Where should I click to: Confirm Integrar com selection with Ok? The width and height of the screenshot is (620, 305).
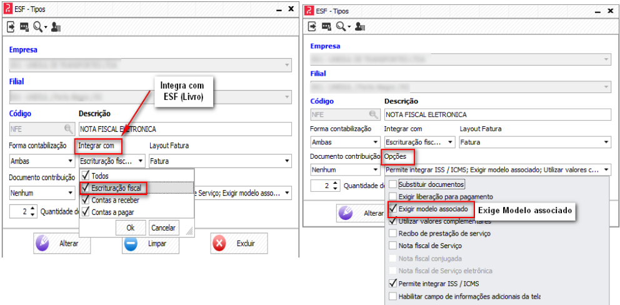point(131,228)
